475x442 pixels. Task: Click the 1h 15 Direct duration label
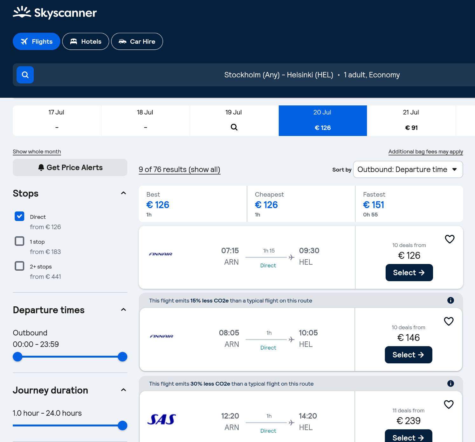[269, 251]
